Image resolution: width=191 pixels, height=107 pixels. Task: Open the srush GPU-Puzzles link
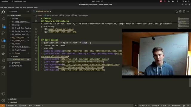click(x=82, y=70)
